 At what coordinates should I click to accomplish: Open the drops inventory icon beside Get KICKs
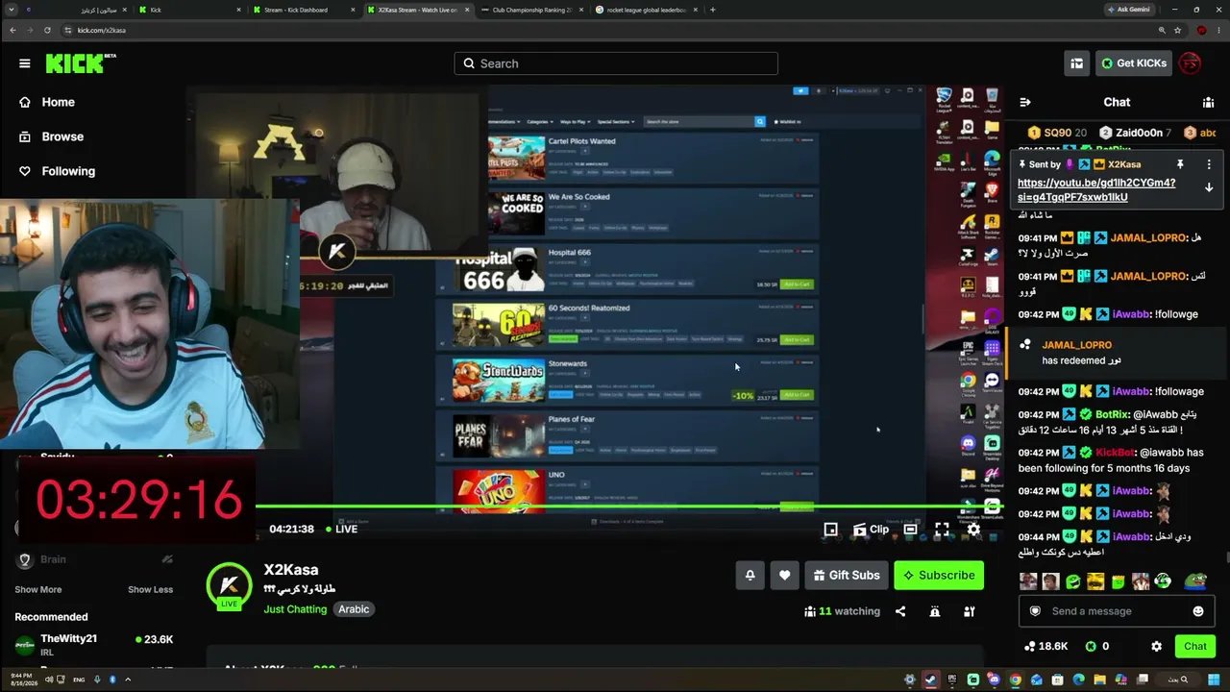click(x=1076, y=63)
